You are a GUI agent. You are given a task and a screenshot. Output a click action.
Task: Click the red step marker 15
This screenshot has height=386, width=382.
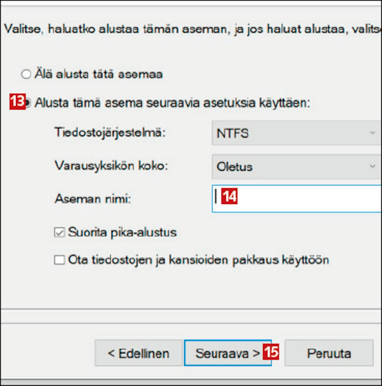[x=271, y=352]
